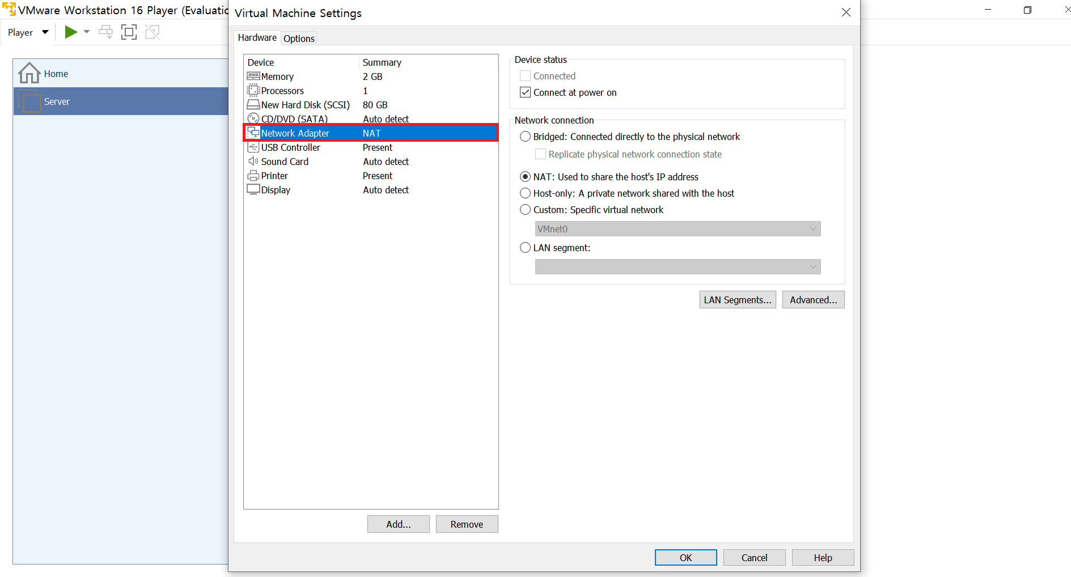Confirm settings with OK button
Image resolution: width=1071 pixels, height=577 pixels.
pos(686,558)
